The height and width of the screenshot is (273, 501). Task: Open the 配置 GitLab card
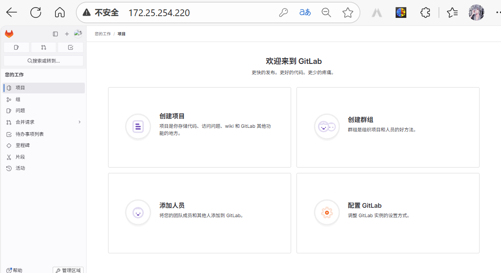388,213
